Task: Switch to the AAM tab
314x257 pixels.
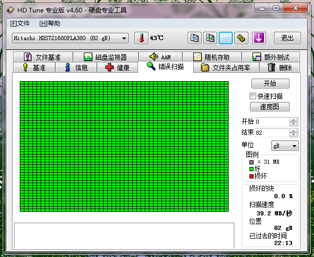Action: (x=160, y=57)
